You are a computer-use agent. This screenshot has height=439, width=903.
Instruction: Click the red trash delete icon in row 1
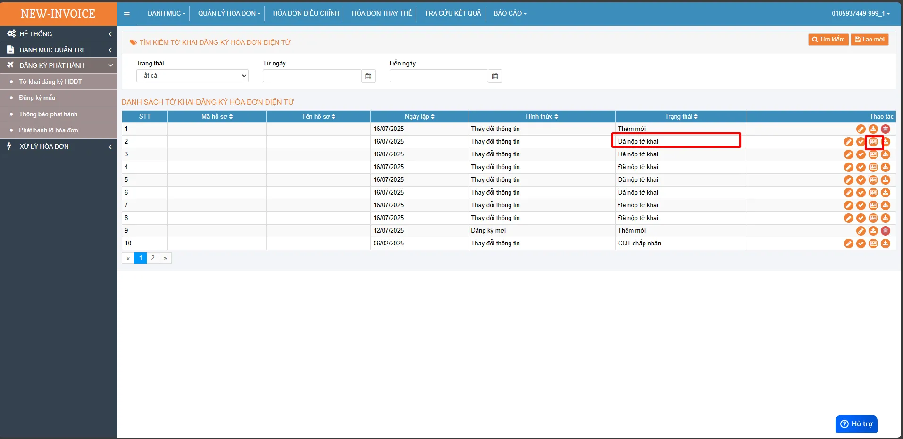(x=886, y=129)
